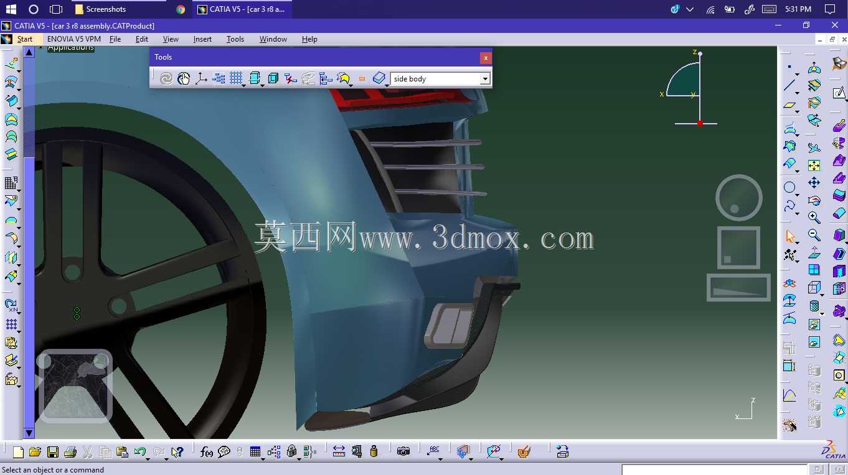Viewport: 848px width, 475px height.
Task: Open the View menu
Action: click(171, 39)
